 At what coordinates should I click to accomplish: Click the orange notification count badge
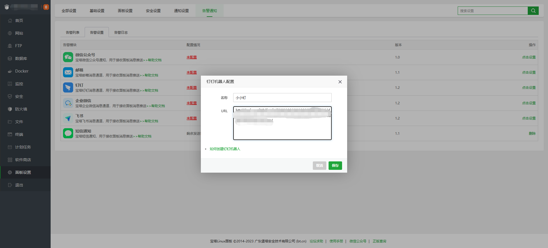tap(46, 7)
